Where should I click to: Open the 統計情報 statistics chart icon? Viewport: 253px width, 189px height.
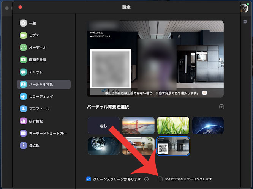click(23, 121)
